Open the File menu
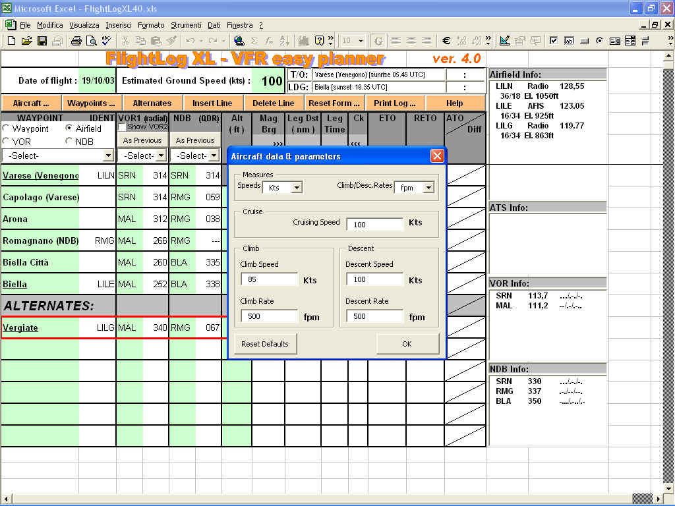 (x=26, y=25)
